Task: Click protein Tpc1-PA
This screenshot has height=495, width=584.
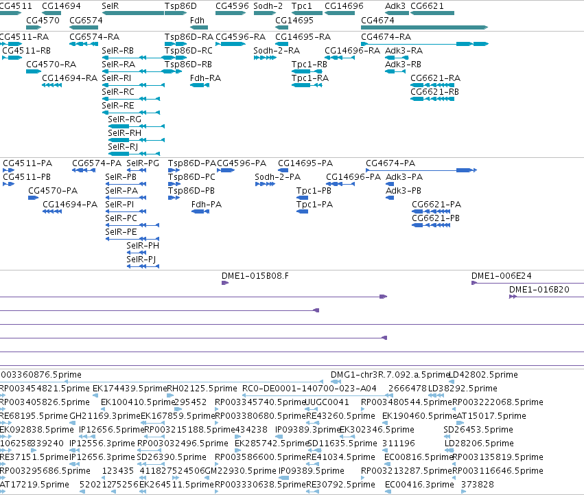Action: [x=302, y=211]
